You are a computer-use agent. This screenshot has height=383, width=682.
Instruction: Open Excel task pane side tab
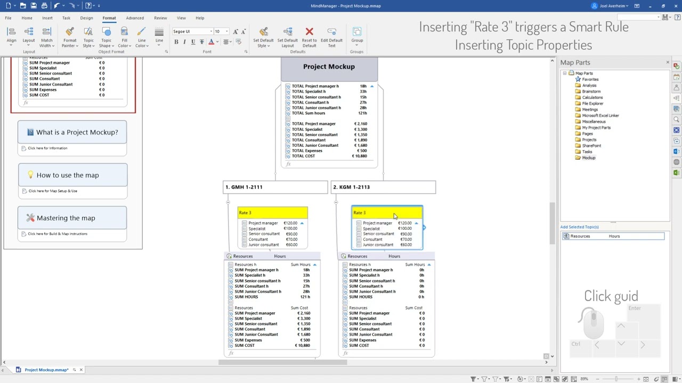click(677, 173)
